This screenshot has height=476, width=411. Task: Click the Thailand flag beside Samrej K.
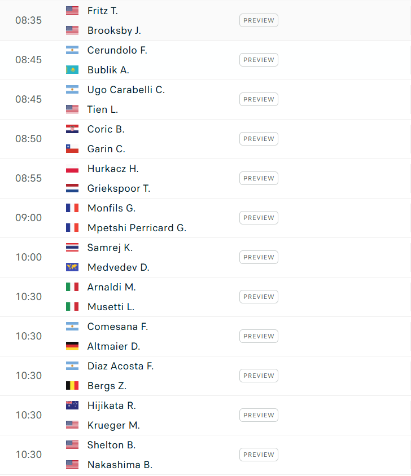coord(72,248)
